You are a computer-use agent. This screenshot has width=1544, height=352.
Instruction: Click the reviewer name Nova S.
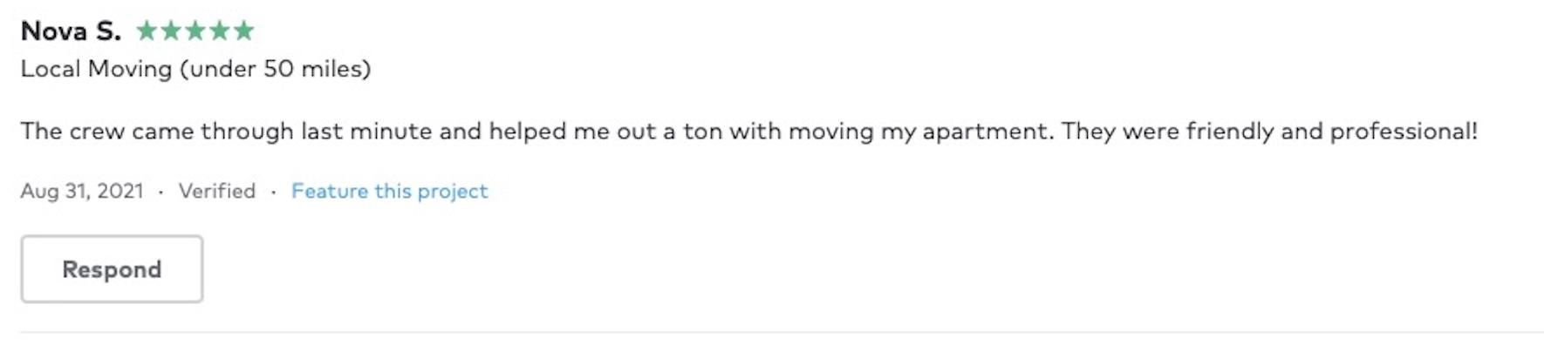71,31
